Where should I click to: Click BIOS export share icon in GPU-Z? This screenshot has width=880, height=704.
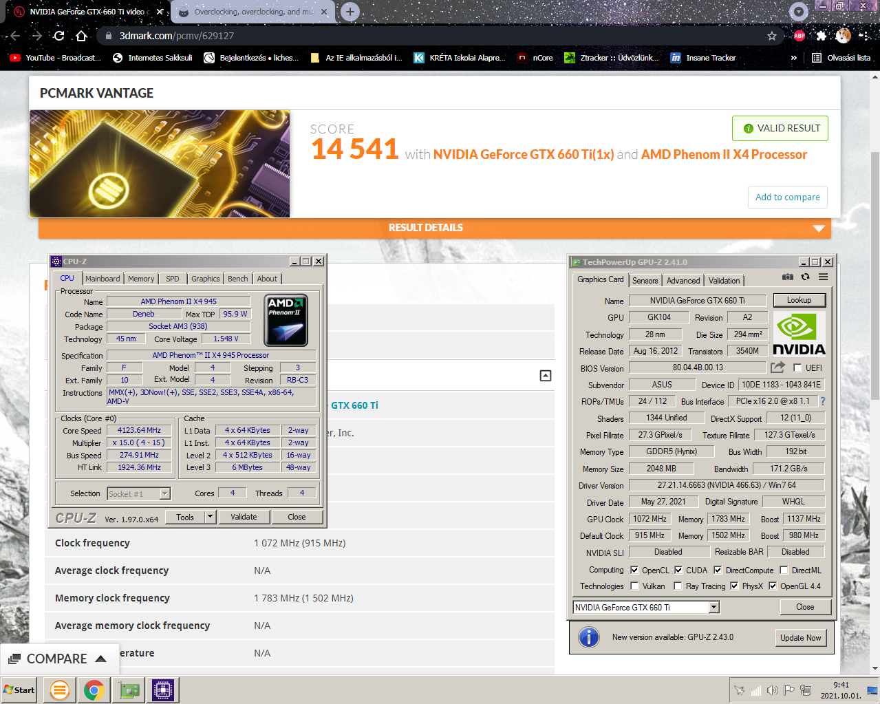pyautogui.click(x=777, y=367)
